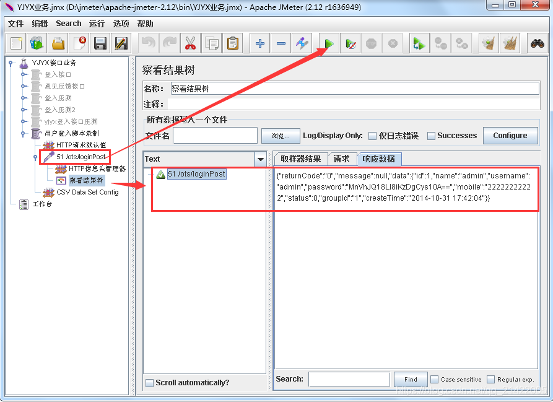Screen dimensions: 553x402
Task: Enable the 仅日志错误 checkbox
Action: tap(372, 136)
